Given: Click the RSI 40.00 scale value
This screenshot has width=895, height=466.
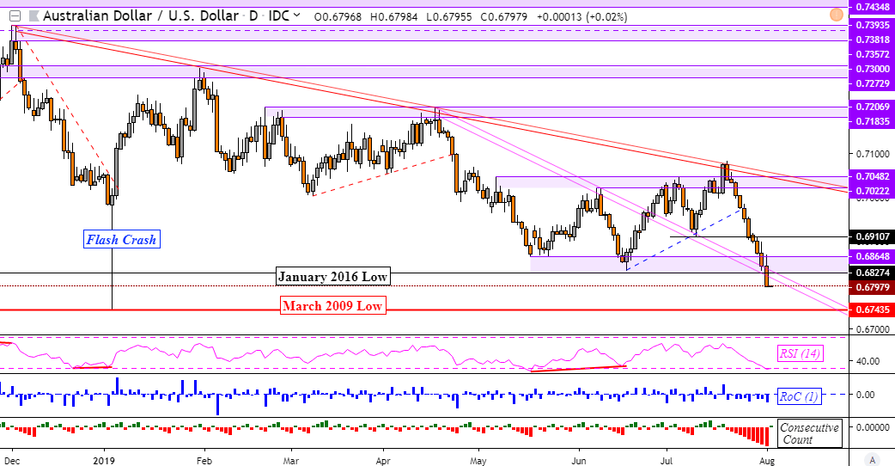Looking at the screenshot, I should (868, 361).
